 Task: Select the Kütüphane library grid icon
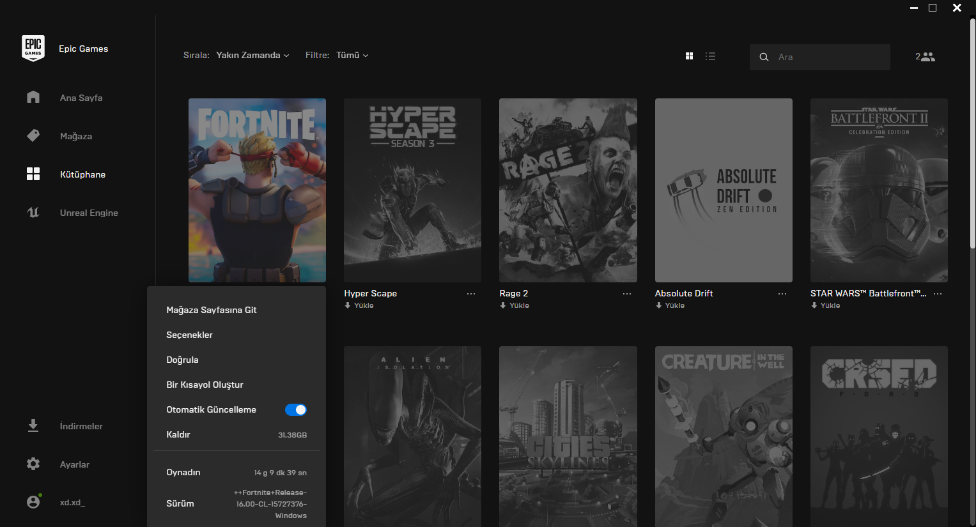(x=33, y=174)
